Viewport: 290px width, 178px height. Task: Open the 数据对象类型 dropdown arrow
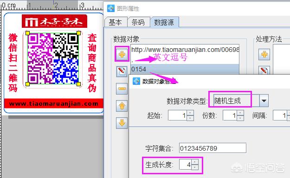click(x=264, y=101)
